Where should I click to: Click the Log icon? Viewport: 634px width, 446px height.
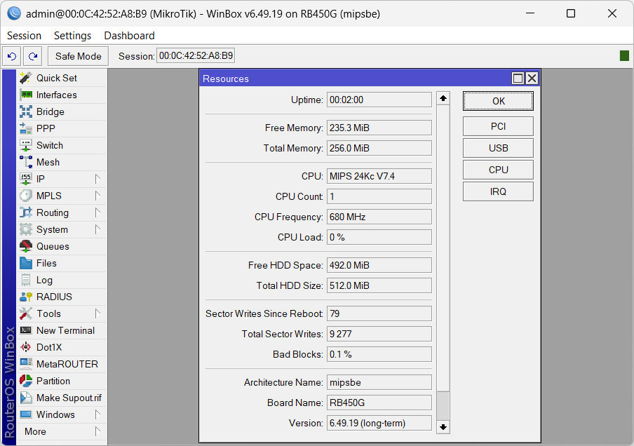[x=26, y=280]
